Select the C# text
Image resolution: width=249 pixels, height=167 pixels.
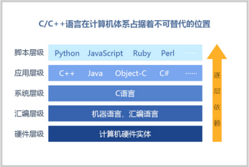click(x=164, y=73)
